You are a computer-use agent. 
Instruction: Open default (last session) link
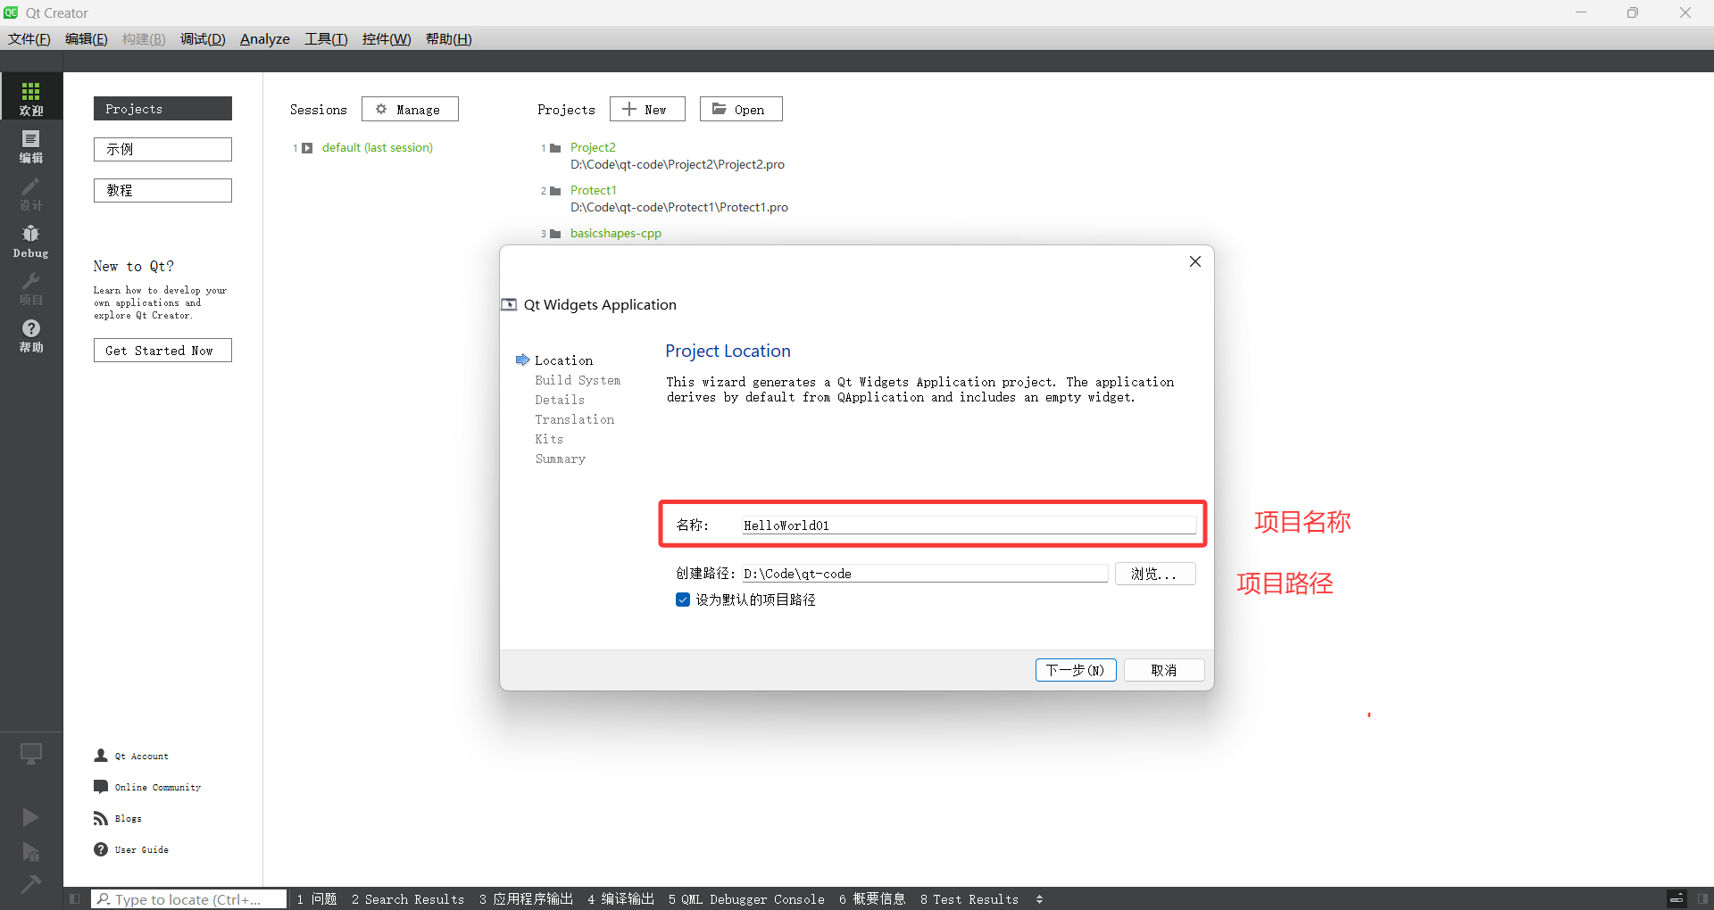378,148
